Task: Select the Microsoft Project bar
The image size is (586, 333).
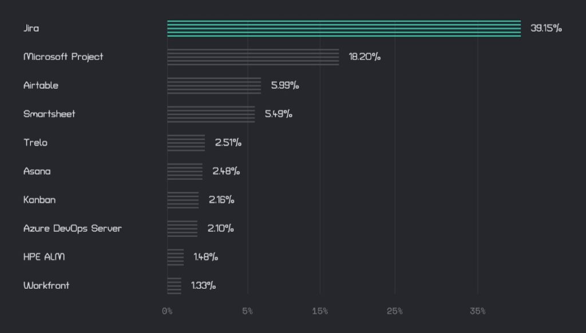Action: click(x=253, y=57)
